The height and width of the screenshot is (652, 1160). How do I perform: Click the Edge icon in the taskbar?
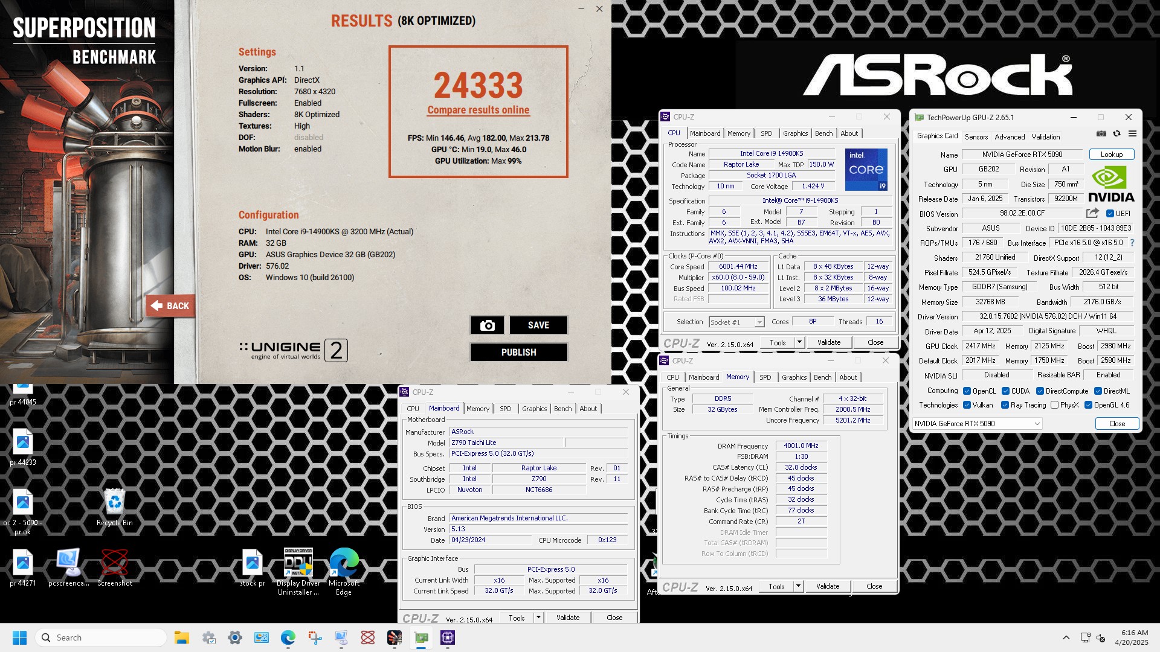pyautogui.click(x=288, y=638)
